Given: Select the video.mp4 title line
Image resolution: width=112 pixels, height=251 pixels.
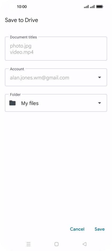Looking at the screenshot, I should tap(22, 52).
